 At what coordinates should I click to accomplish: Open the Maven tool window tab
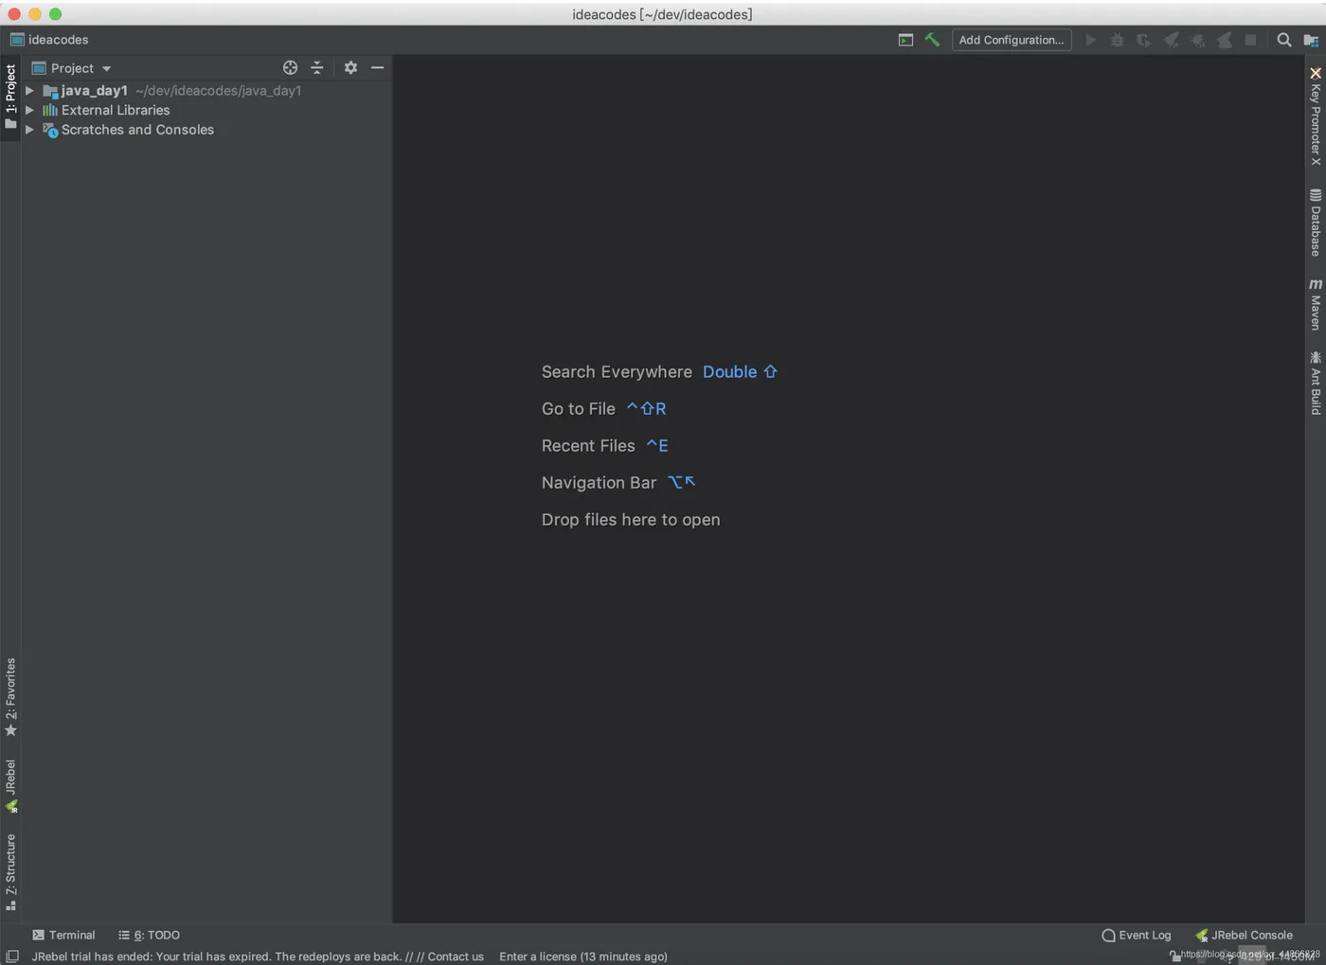coord(1316,304)
